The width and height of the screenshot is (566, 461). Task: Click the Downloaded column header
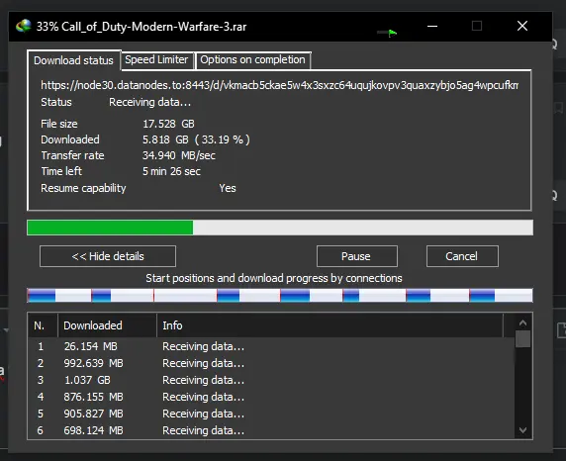click(107, 325)
